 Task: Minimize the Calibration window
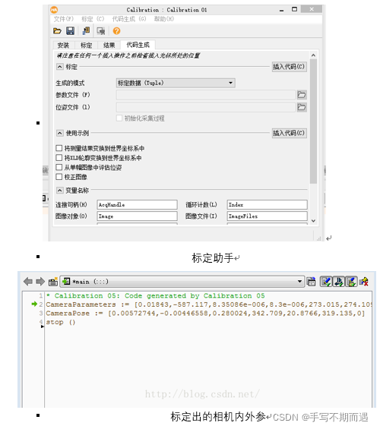click(x=282, y=10)
